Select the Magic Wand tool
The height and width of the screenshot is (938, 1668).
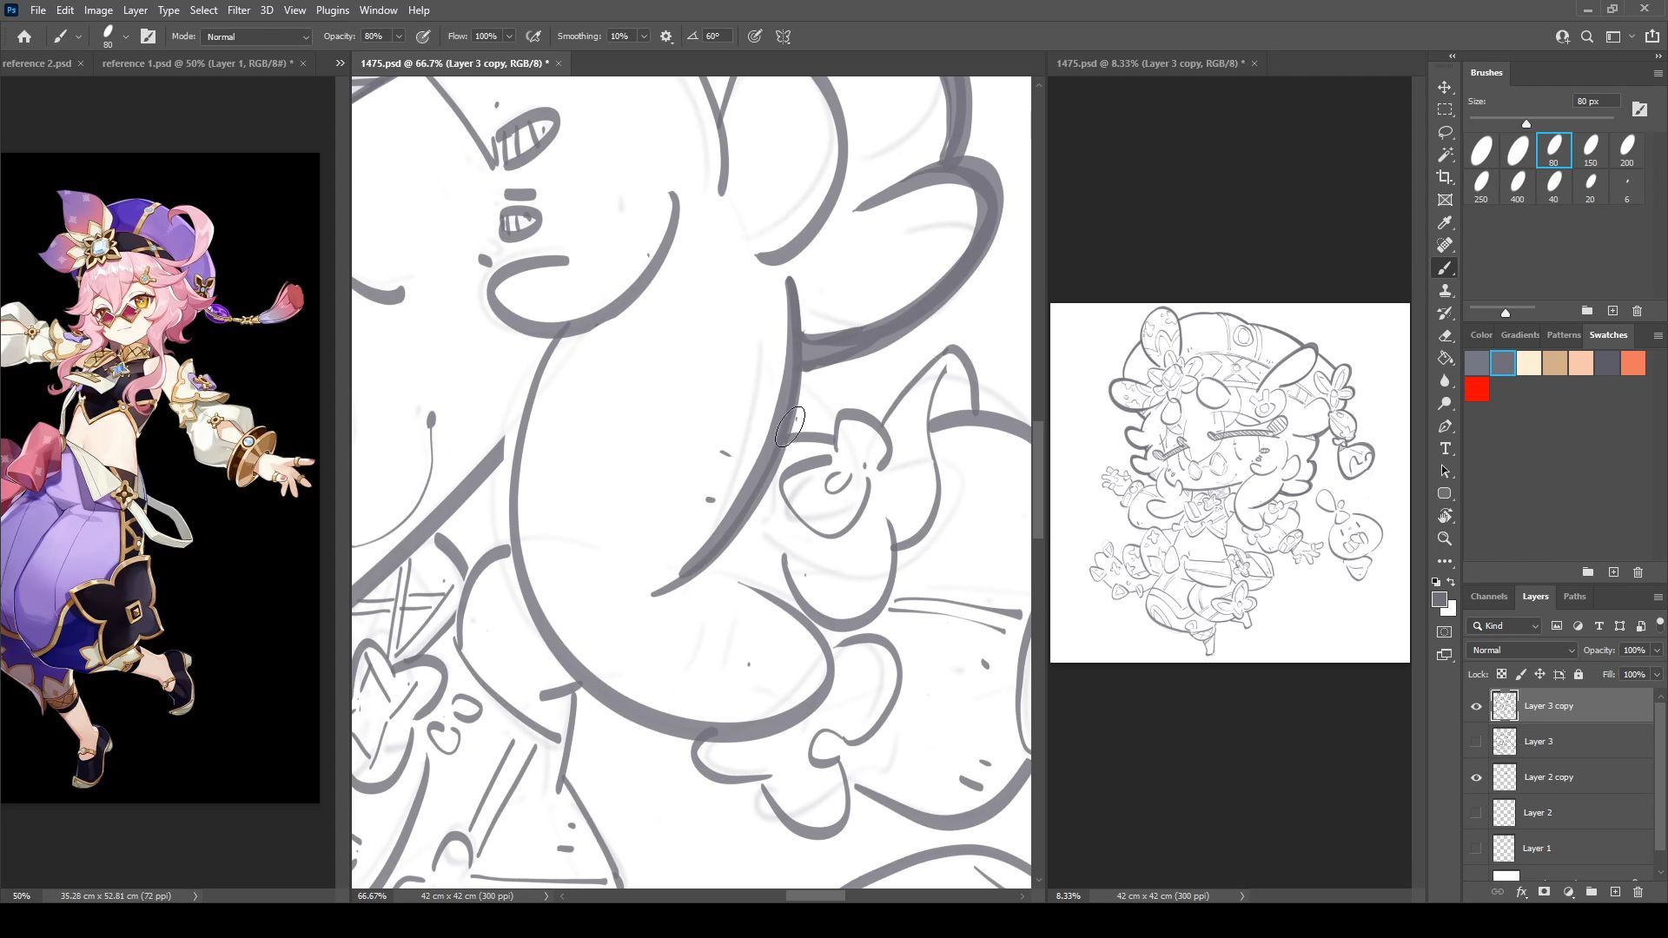pyautogui.click(x=1445, y=155)
